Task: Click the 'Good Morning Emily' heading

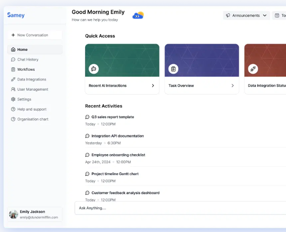Action: pos(98,12)
